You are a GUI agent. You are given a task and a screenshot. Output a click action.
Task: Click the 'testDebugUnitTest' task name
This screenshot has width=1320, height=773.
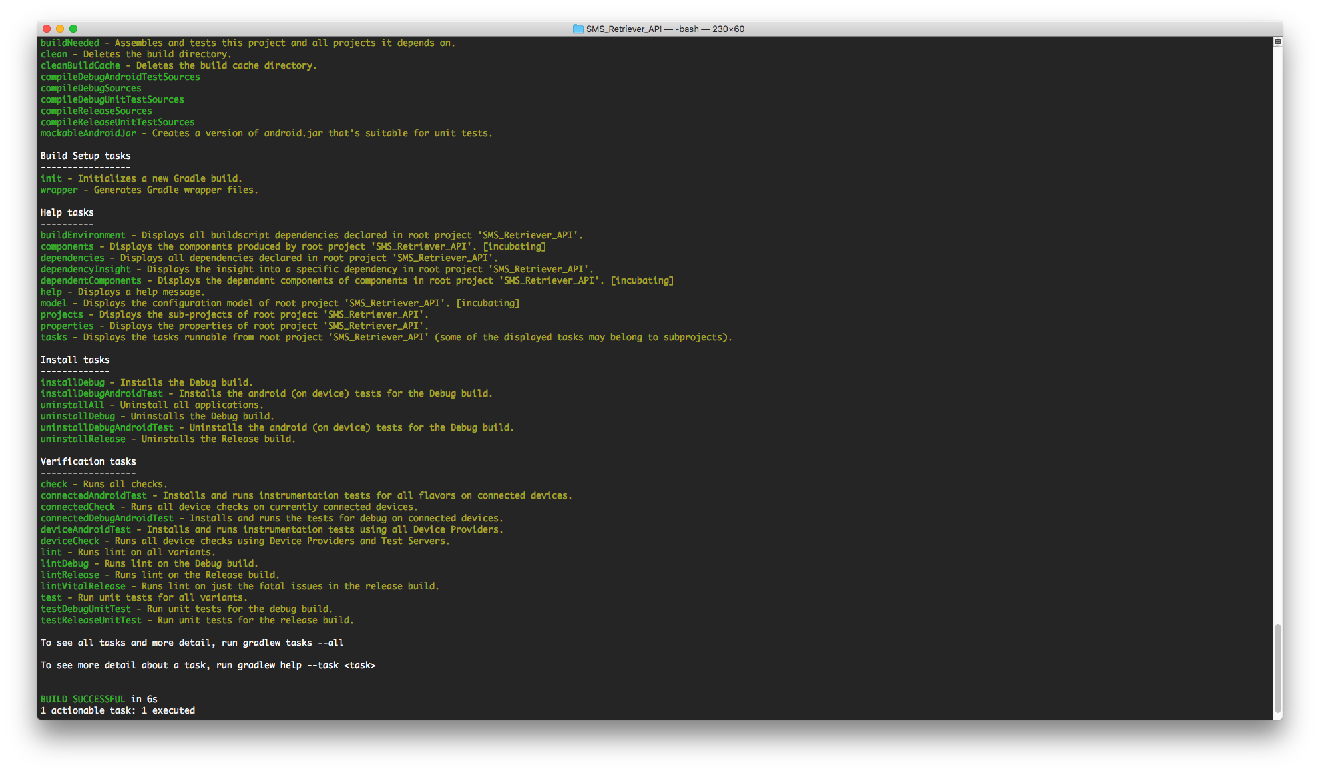[x=86, y=609]
